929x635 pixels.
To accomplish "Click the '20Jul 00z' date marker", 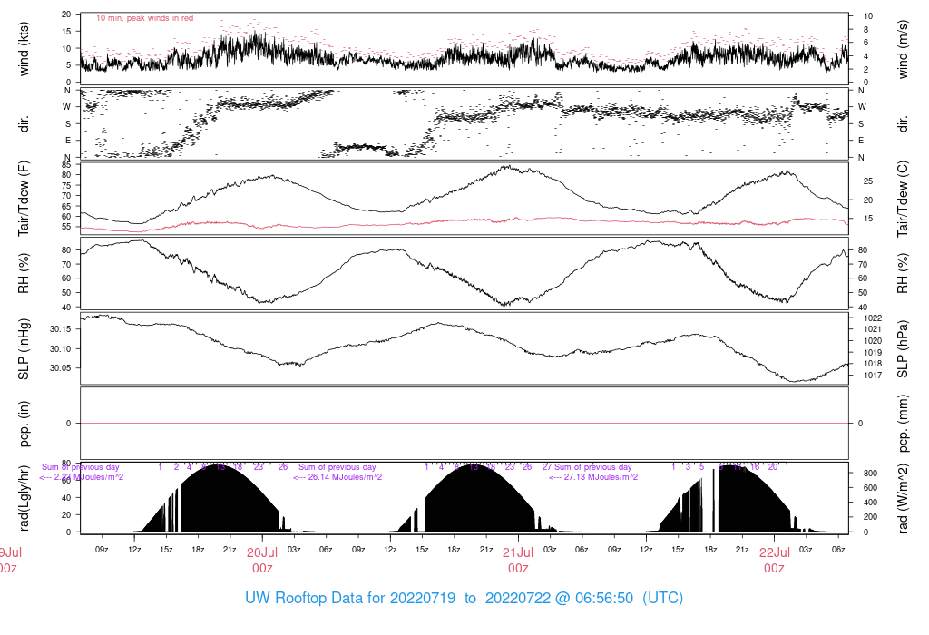I will point(262,560).
